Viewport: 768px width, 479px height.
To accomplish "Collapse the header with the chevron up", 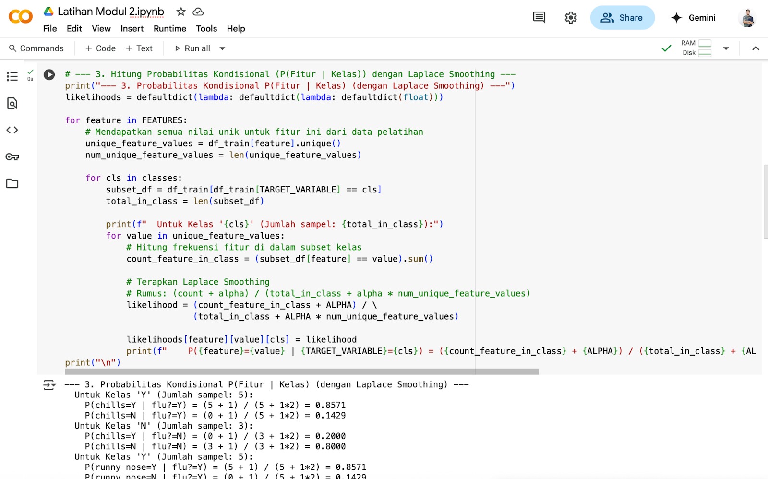I will (756, 48).
